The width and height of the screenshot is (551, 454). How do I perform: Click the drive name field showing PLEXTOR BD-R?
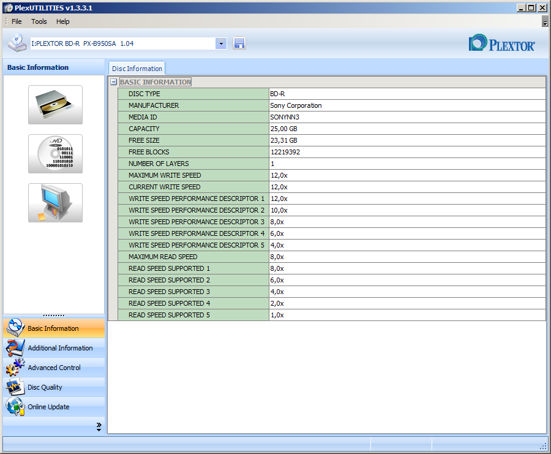coord(123,44)
